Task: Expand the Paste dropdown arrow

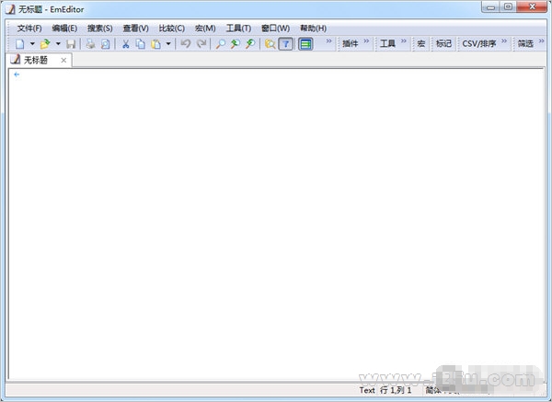Action: pos(168,44)
